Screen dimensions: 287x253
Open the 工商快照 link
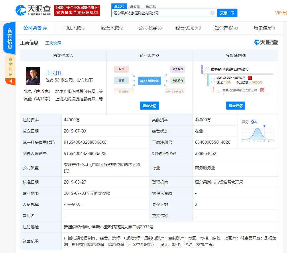click(53, 43)
